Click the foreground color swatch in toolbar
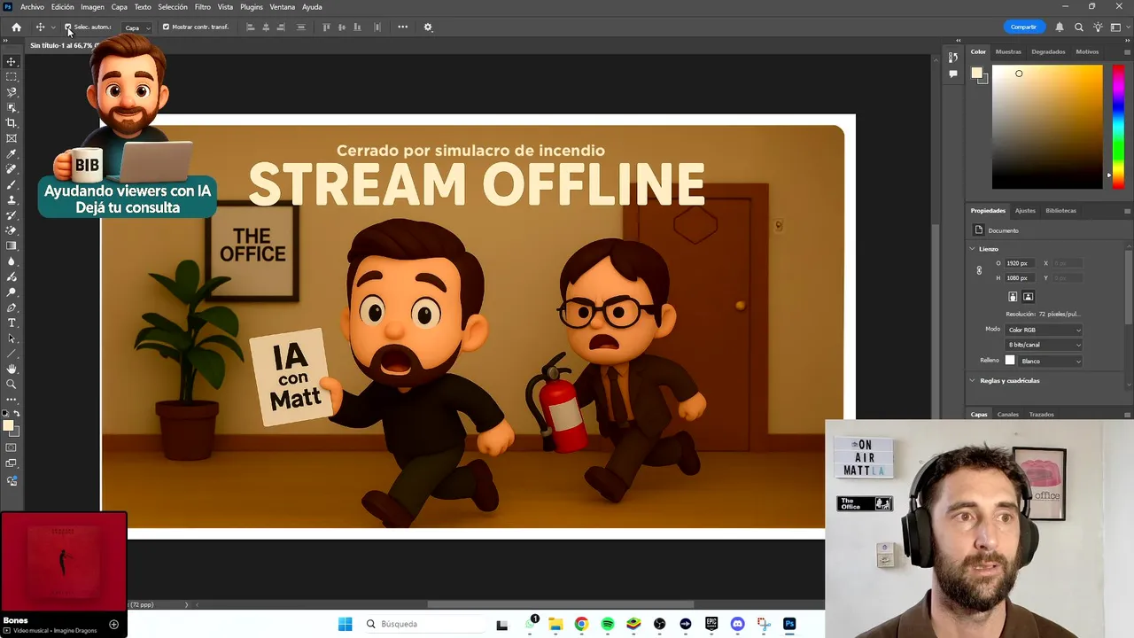 (x=8, y=426)
